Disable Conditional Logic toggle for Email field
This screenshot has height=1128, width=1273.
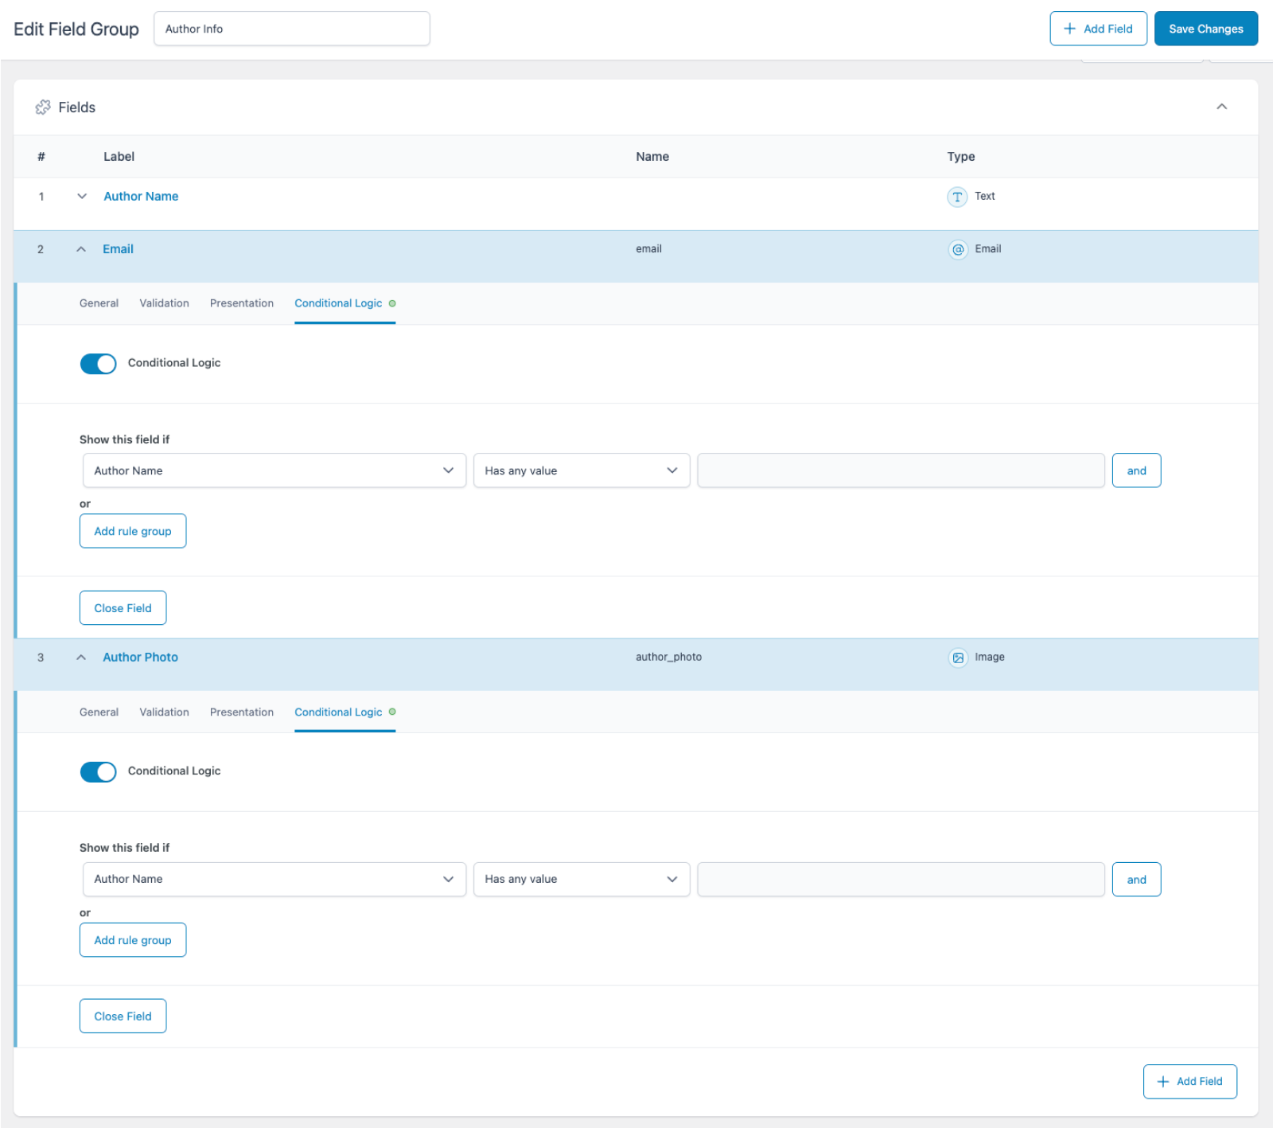98,363
